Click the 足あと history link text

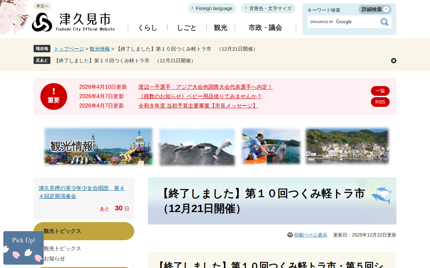125,61
